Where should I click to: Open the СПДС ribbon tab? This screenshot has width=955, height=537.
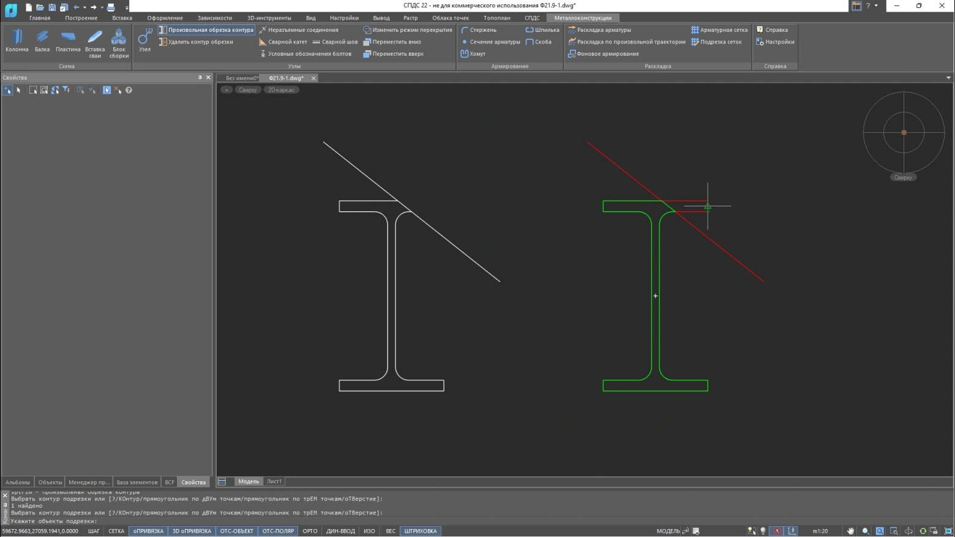click(x=531, y=18)
